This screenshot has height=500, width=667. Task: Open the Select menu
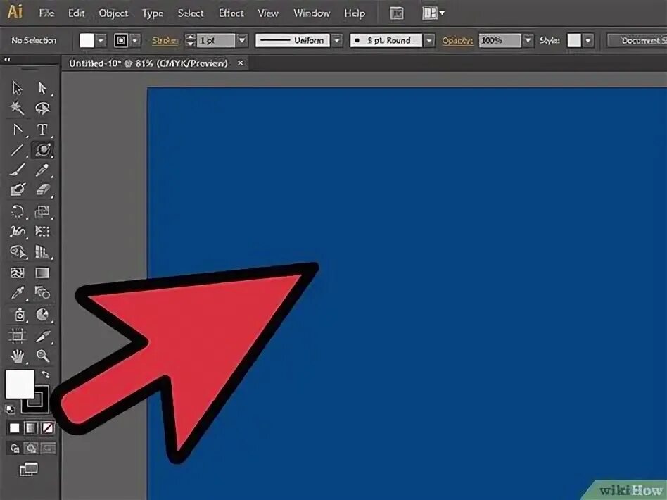[191, 13]
